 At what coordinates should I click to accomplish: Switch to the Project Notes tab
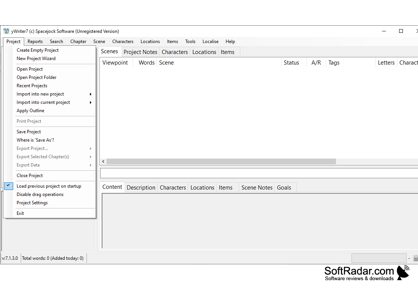coord(140,52)
